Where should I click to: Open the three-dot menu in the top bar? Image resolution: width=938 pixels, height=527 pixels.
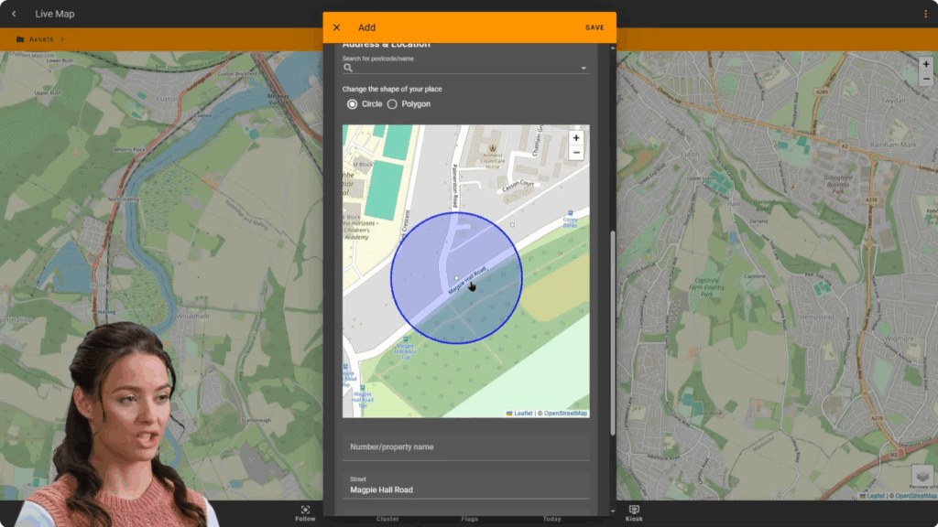point(925,14)
